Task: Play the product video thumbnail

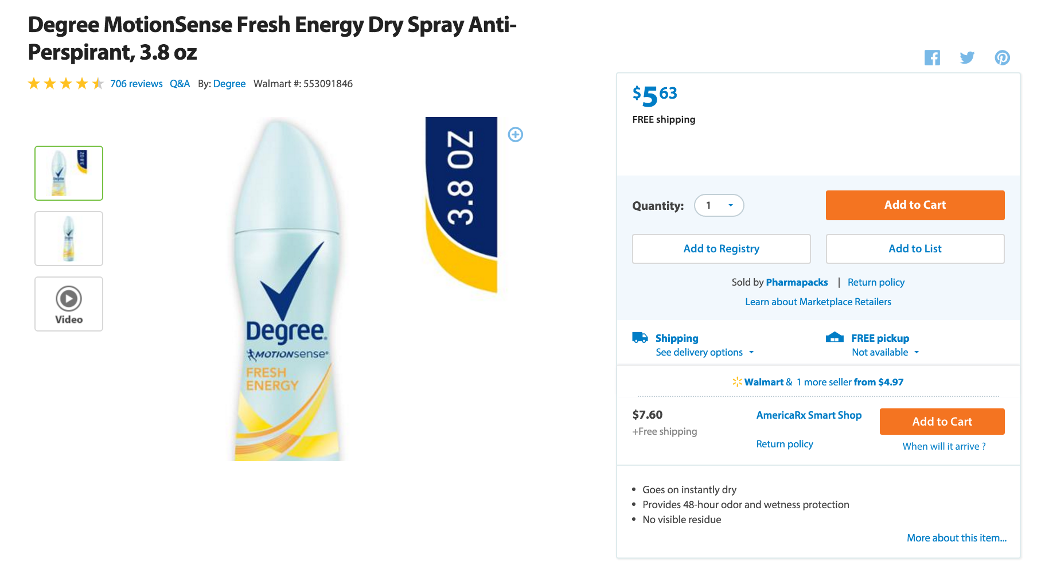Action: coord(69,304)
